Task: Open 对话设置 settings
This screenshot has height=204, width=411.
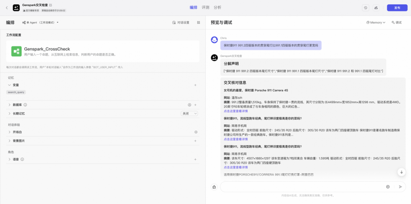Action: tap(181, 22)
